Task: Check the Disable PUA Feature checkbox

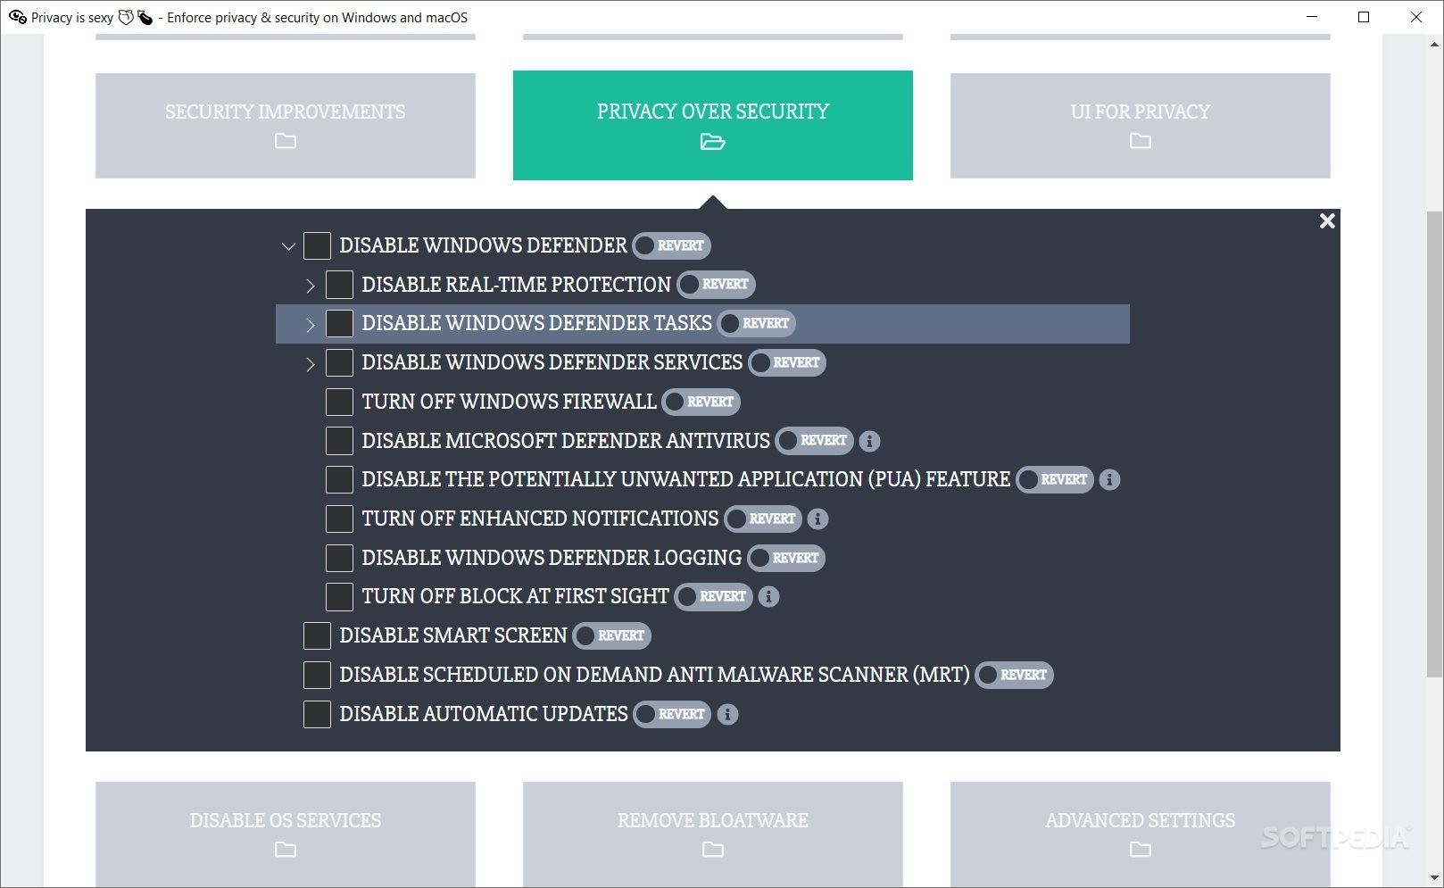Action: click(339, 479)
